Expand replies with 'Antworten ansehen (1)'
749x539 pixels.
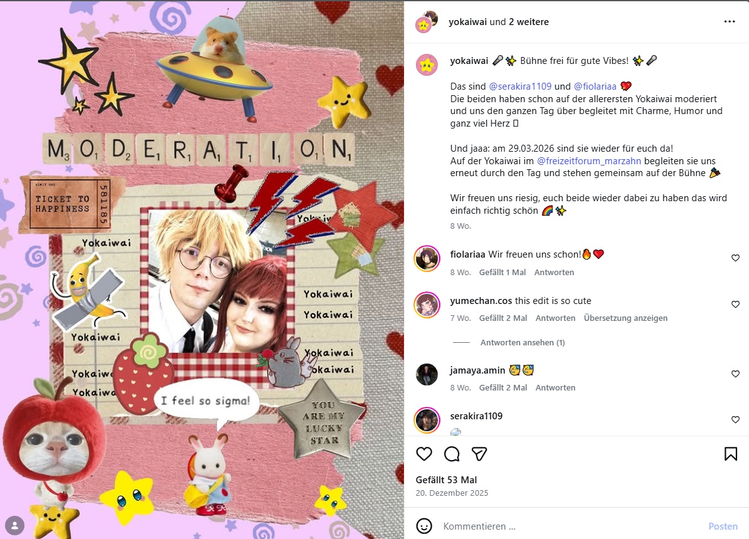tap(523, 343)
